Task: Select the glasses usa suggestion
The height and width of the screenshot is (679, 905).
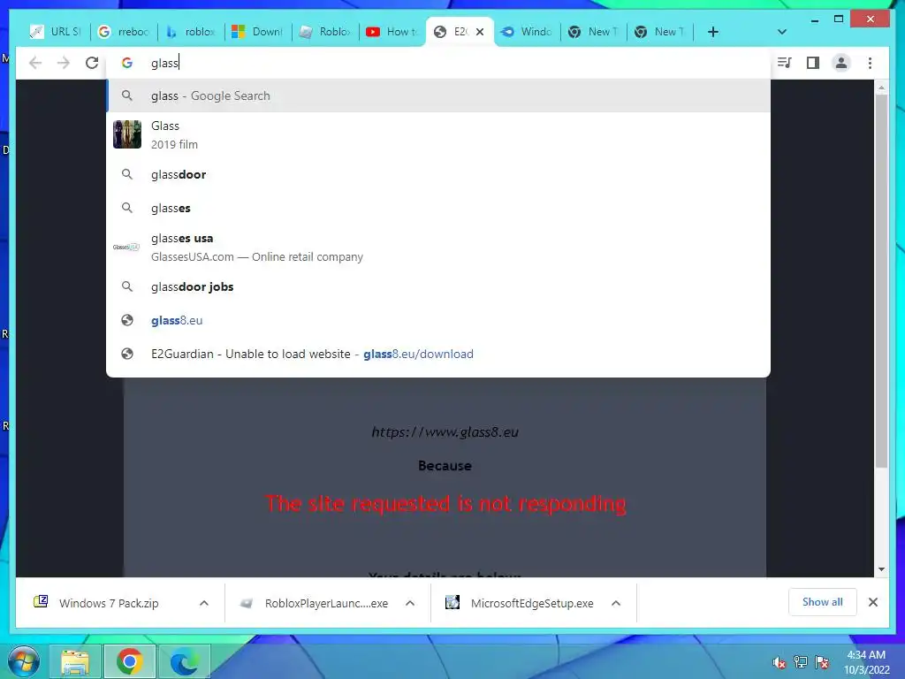Action: tap(438, 248)
